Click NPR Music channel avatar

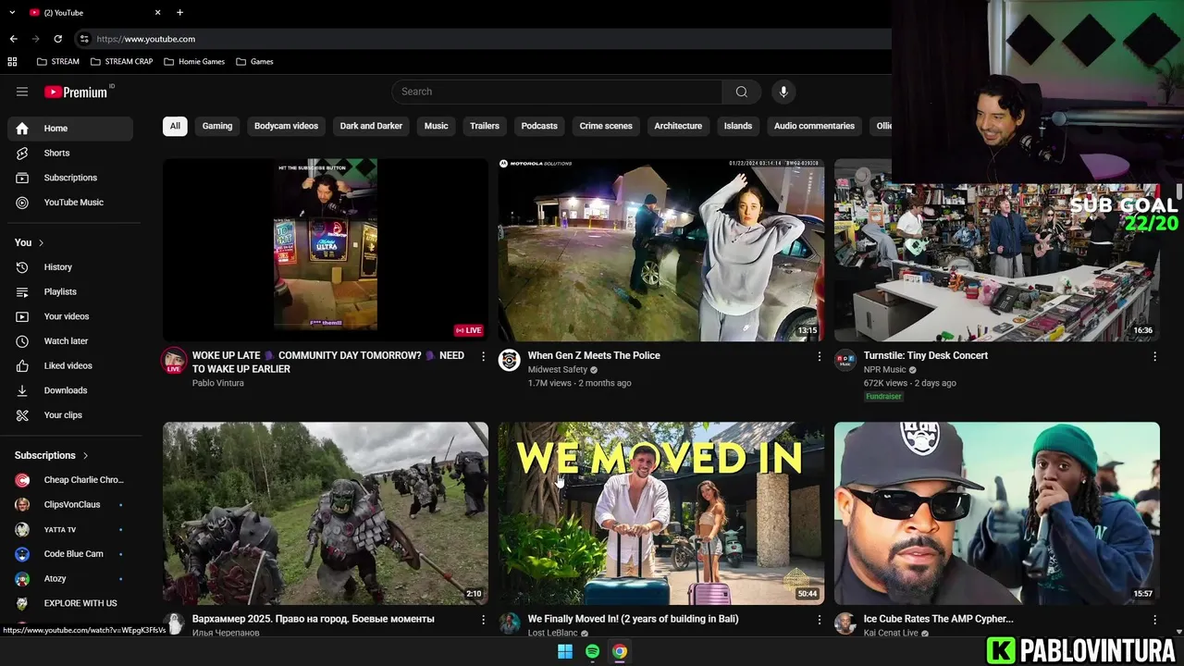[x=845, y=360]
